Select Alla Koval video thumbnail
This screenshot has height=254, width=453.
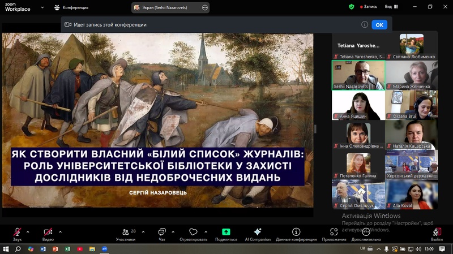[412, 194]
